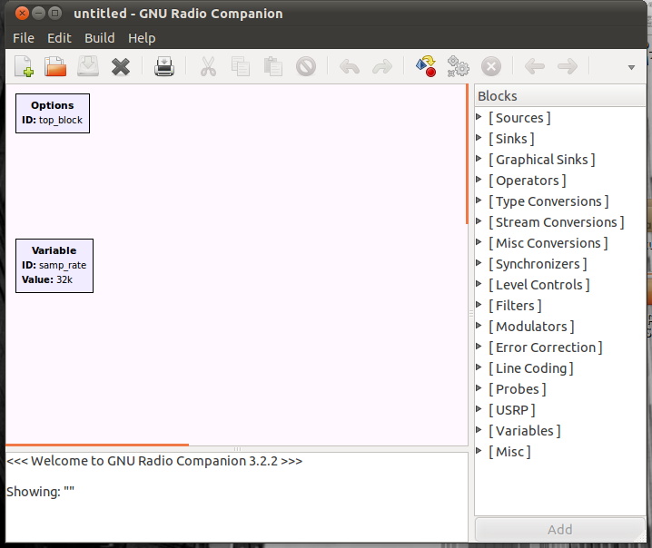
Task: Rotate block counterclockwise with left arrow
Action: click(535, 66)
